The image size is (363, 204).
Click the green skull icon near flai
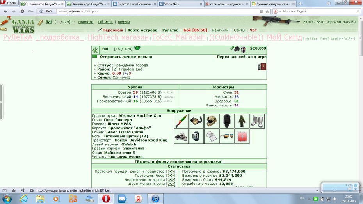[x=137, y=48]
